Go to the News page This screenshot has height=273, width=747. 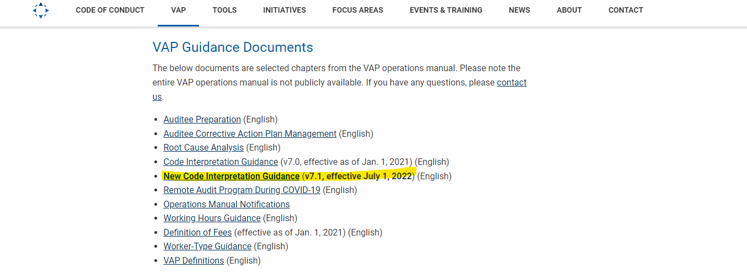pos(519,10)
